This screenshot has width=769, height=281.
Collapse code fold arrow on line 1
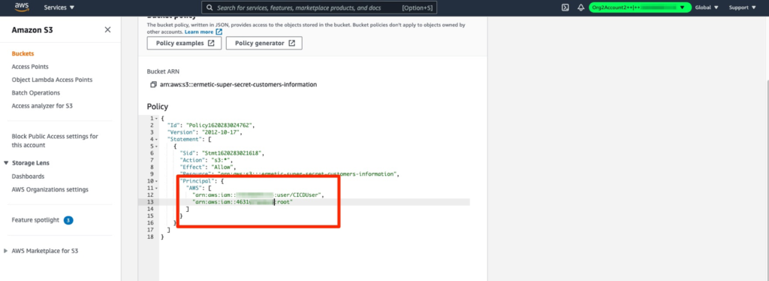tap(156, 119)
